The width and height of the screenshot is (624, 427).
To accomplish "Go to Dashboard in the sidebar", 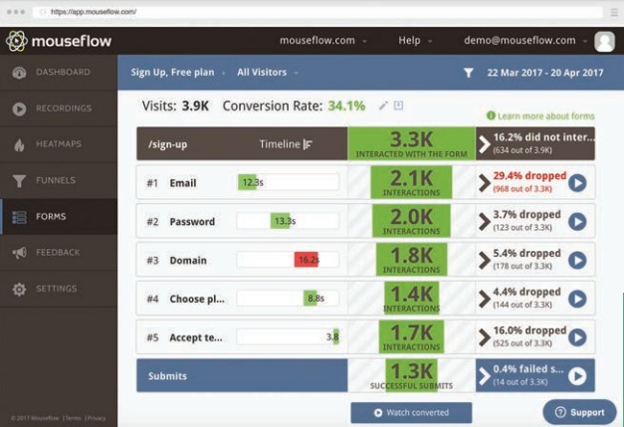I will (x=59, y=73).
